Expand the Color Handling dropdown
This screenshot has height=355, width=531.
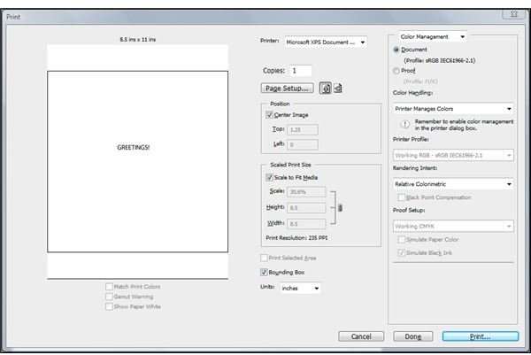[x=452, y=108]
